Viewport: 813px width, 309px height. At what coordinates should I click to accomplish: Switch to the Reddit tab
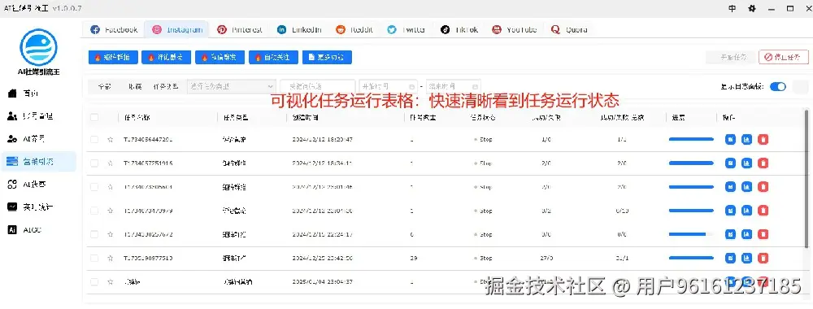point(354,29)
